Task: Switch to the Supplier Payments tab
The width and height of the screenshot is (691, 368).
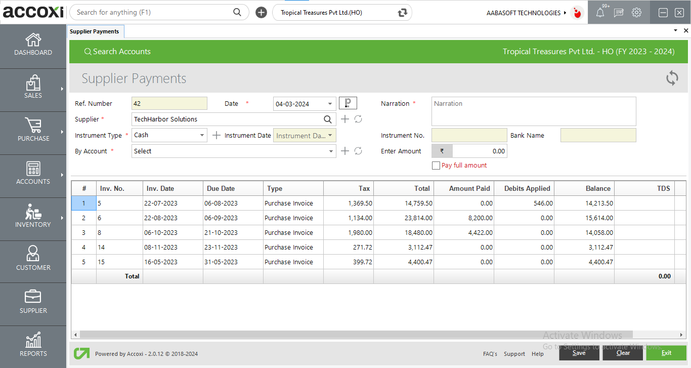Action: pyautogui.click(x=95, y=31)
